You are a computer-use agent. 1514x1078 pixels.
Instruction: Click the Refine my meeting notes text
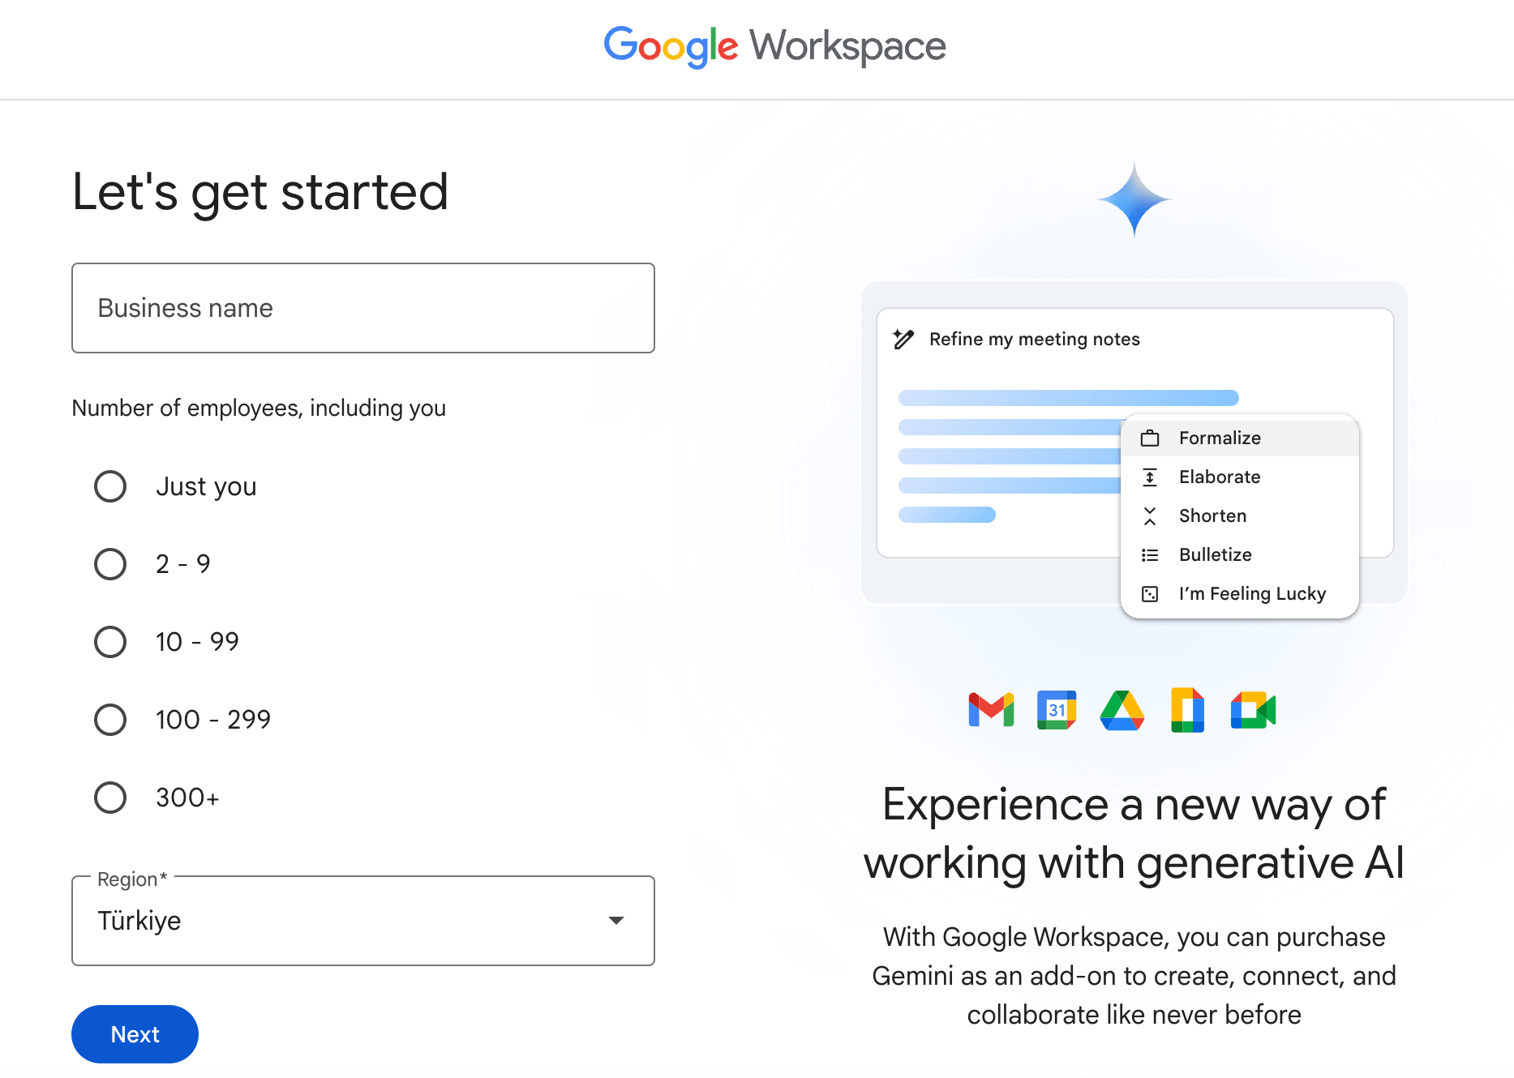pyautogui.click(x=1034, y=339)
